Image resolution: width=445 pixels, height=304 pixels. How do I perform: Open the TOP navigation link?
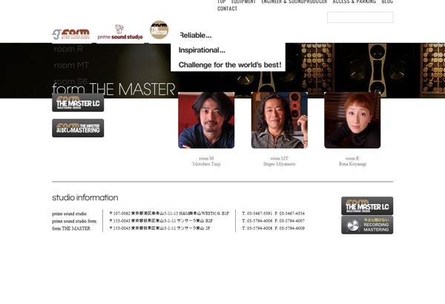pos(221,1)
